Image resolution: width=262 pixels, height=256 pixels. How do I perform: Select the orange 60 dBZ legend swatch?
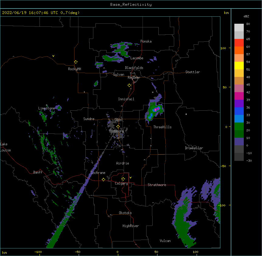239,50
